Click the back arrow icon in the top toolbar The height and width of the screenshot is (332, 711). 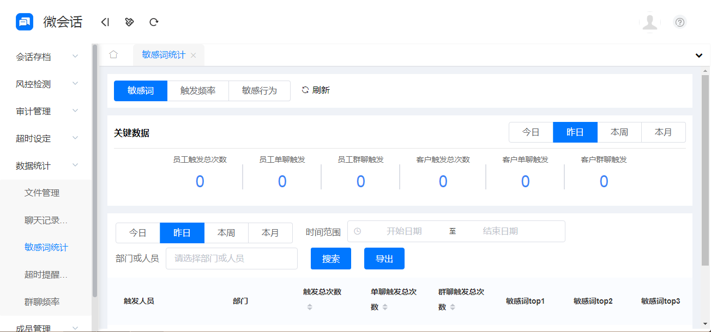(x=105, y=22)
